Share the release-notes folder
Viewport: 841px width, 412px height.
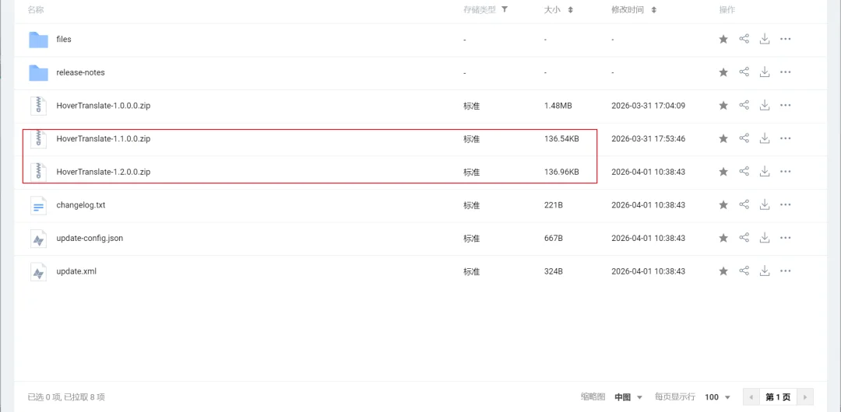click(x=744, y=72)
